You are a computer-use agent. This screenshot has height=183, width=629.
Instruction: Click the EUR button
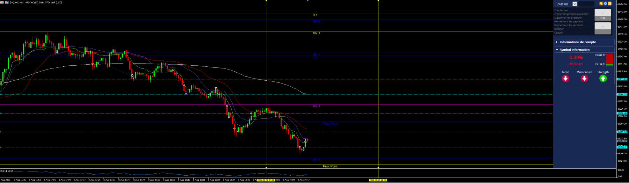(603, 18)
